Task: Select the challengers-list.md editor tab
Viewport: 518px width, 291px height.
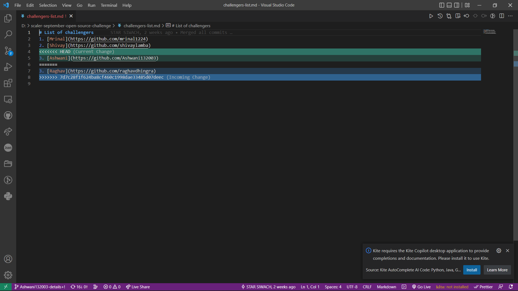Action: pyautogui.click(x=45, y=16)
